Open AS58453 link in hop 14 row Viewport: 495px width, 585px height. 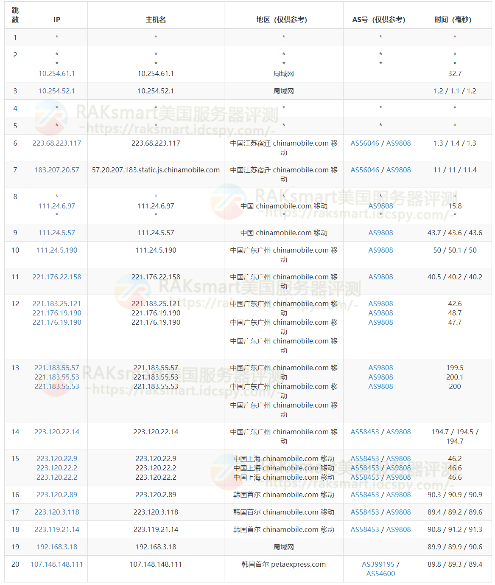365,432
